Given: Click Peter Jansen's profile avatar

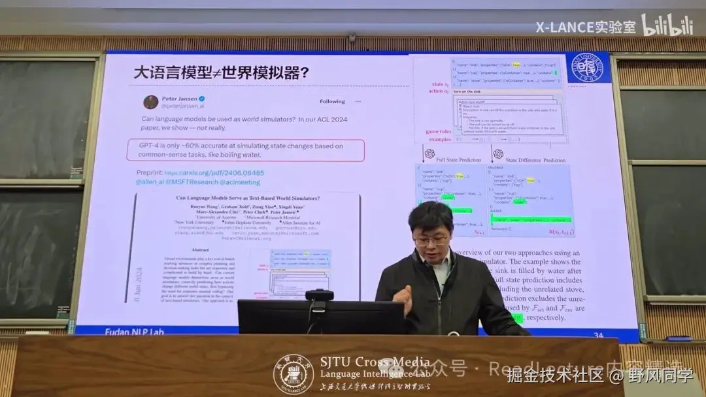Looking at the screenshot, I should [151, 102].
